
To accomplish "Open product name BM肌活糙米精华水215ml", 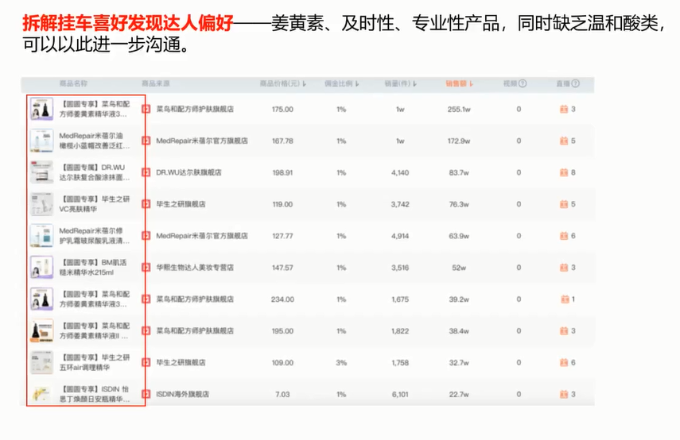I will [x=93, y=268].
